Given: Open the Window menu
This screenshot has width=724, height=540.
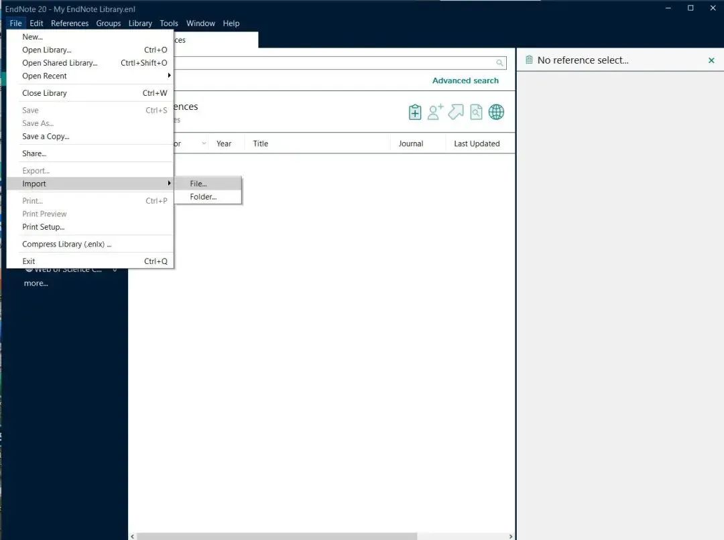Looking at the screenshot, I should [x=201, y=23].
